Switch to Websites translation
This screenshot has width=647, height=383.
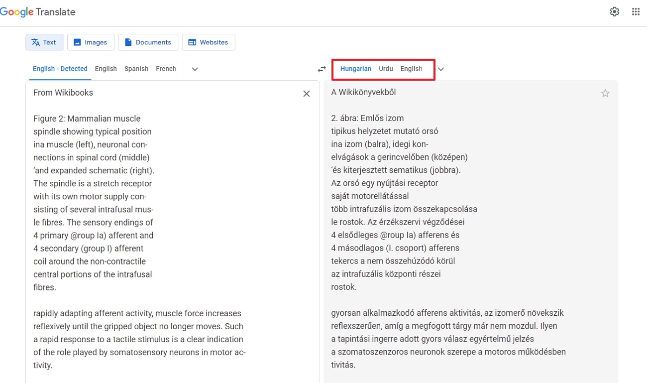(x=209, y=42)
